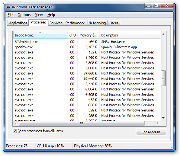The image size is (180, 156).
Task: Click the horizontal scrollbar left arrow
Action: (16, 123)
